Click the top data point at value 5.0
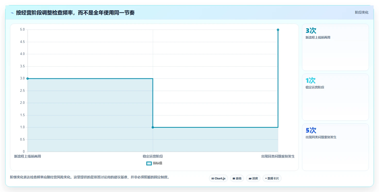 (278, 30)
